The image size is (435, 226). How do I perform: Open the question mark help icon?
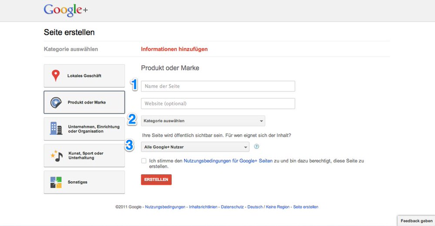click(x=257, y=147)
